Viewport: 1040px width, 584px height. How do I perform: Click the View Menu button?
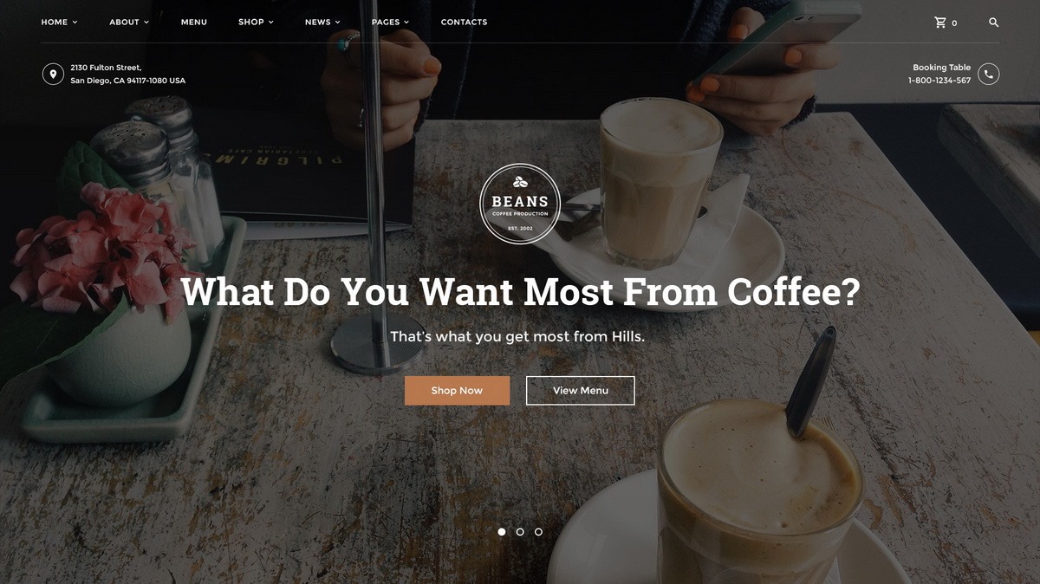tap(581, 391)
